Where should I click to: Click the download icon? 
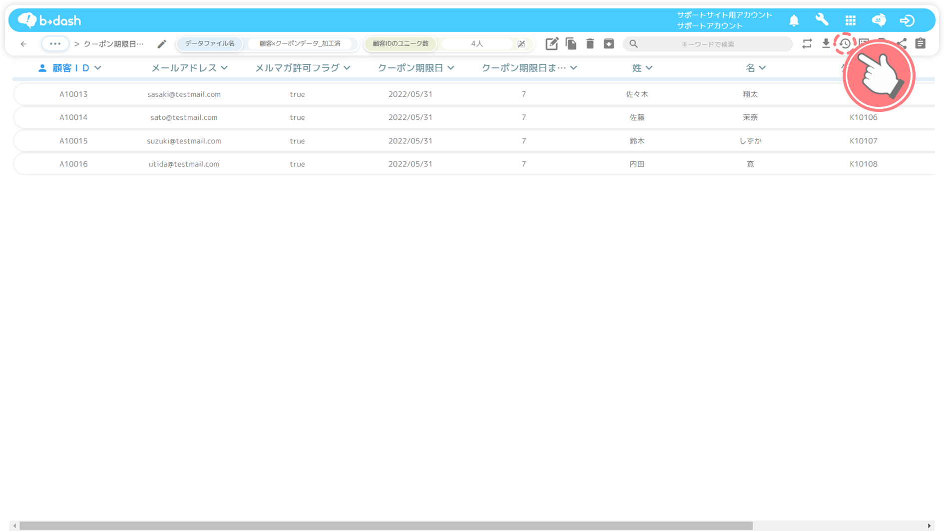826,44
